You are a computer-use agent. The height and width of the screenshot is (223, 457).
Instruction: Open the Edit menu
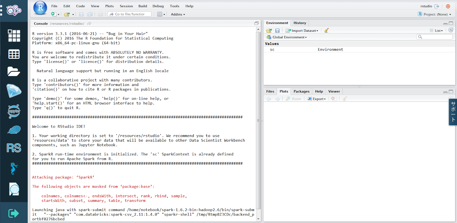coord(67,6)
